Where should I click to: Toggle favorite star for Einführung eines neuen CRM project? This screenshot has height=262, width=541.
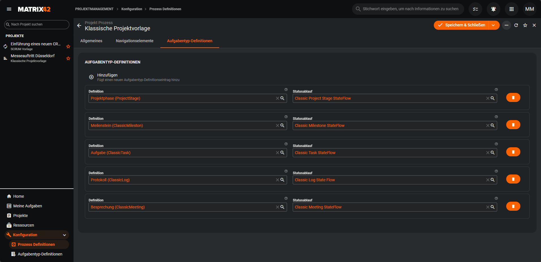[68, 46]
